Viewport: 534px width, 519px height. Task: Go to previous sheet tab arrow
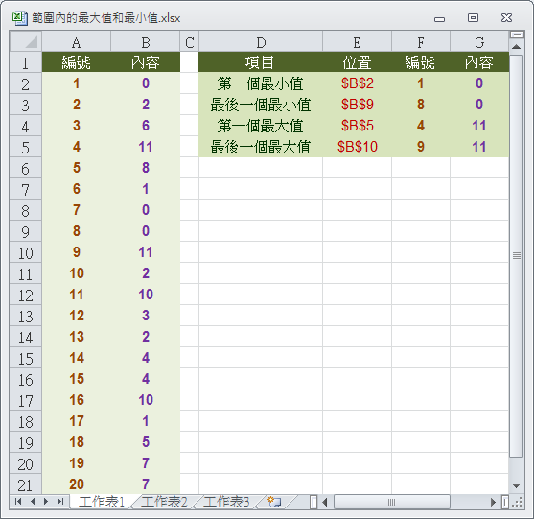click(33, 502)
